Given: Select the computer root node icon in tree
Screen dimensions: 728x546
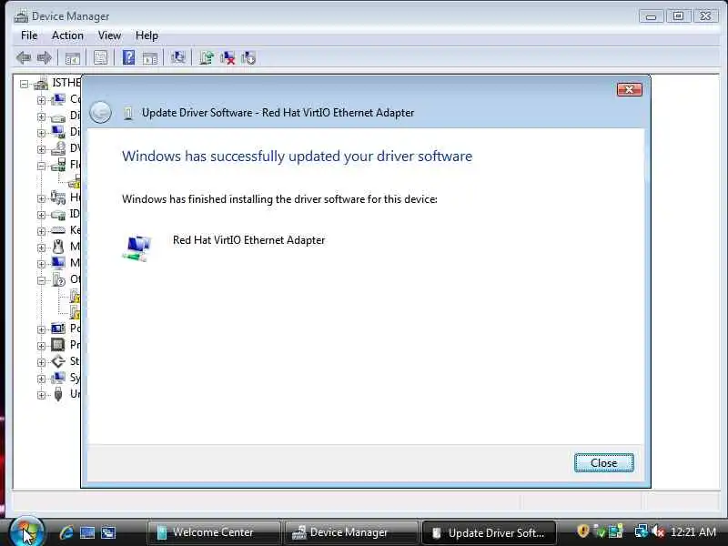Looking at the screenshot, I should 41,84.
